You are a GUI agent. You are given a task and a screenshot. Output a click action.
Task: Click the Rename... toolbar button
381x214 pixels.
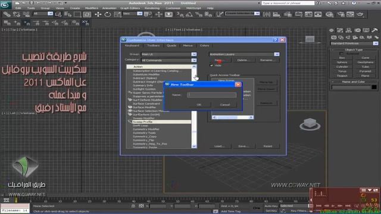[267, 60]
